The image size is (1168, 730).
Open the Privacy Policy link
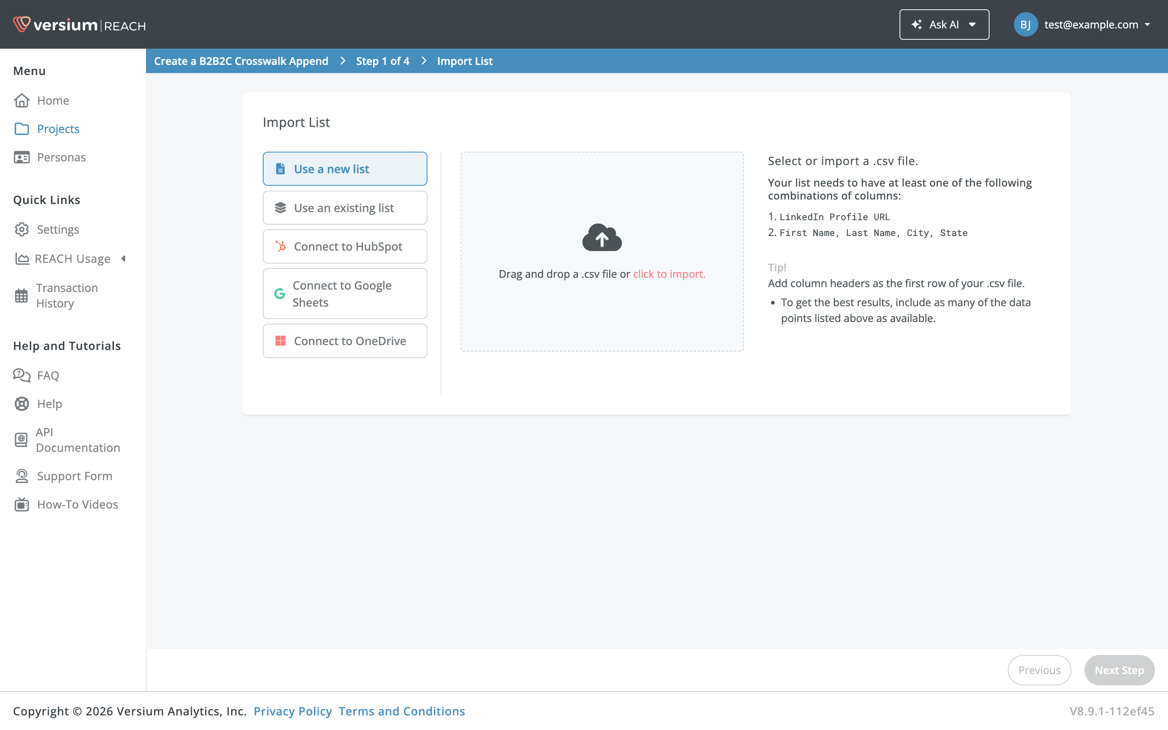pyautogui.click(x=292, y=711)
